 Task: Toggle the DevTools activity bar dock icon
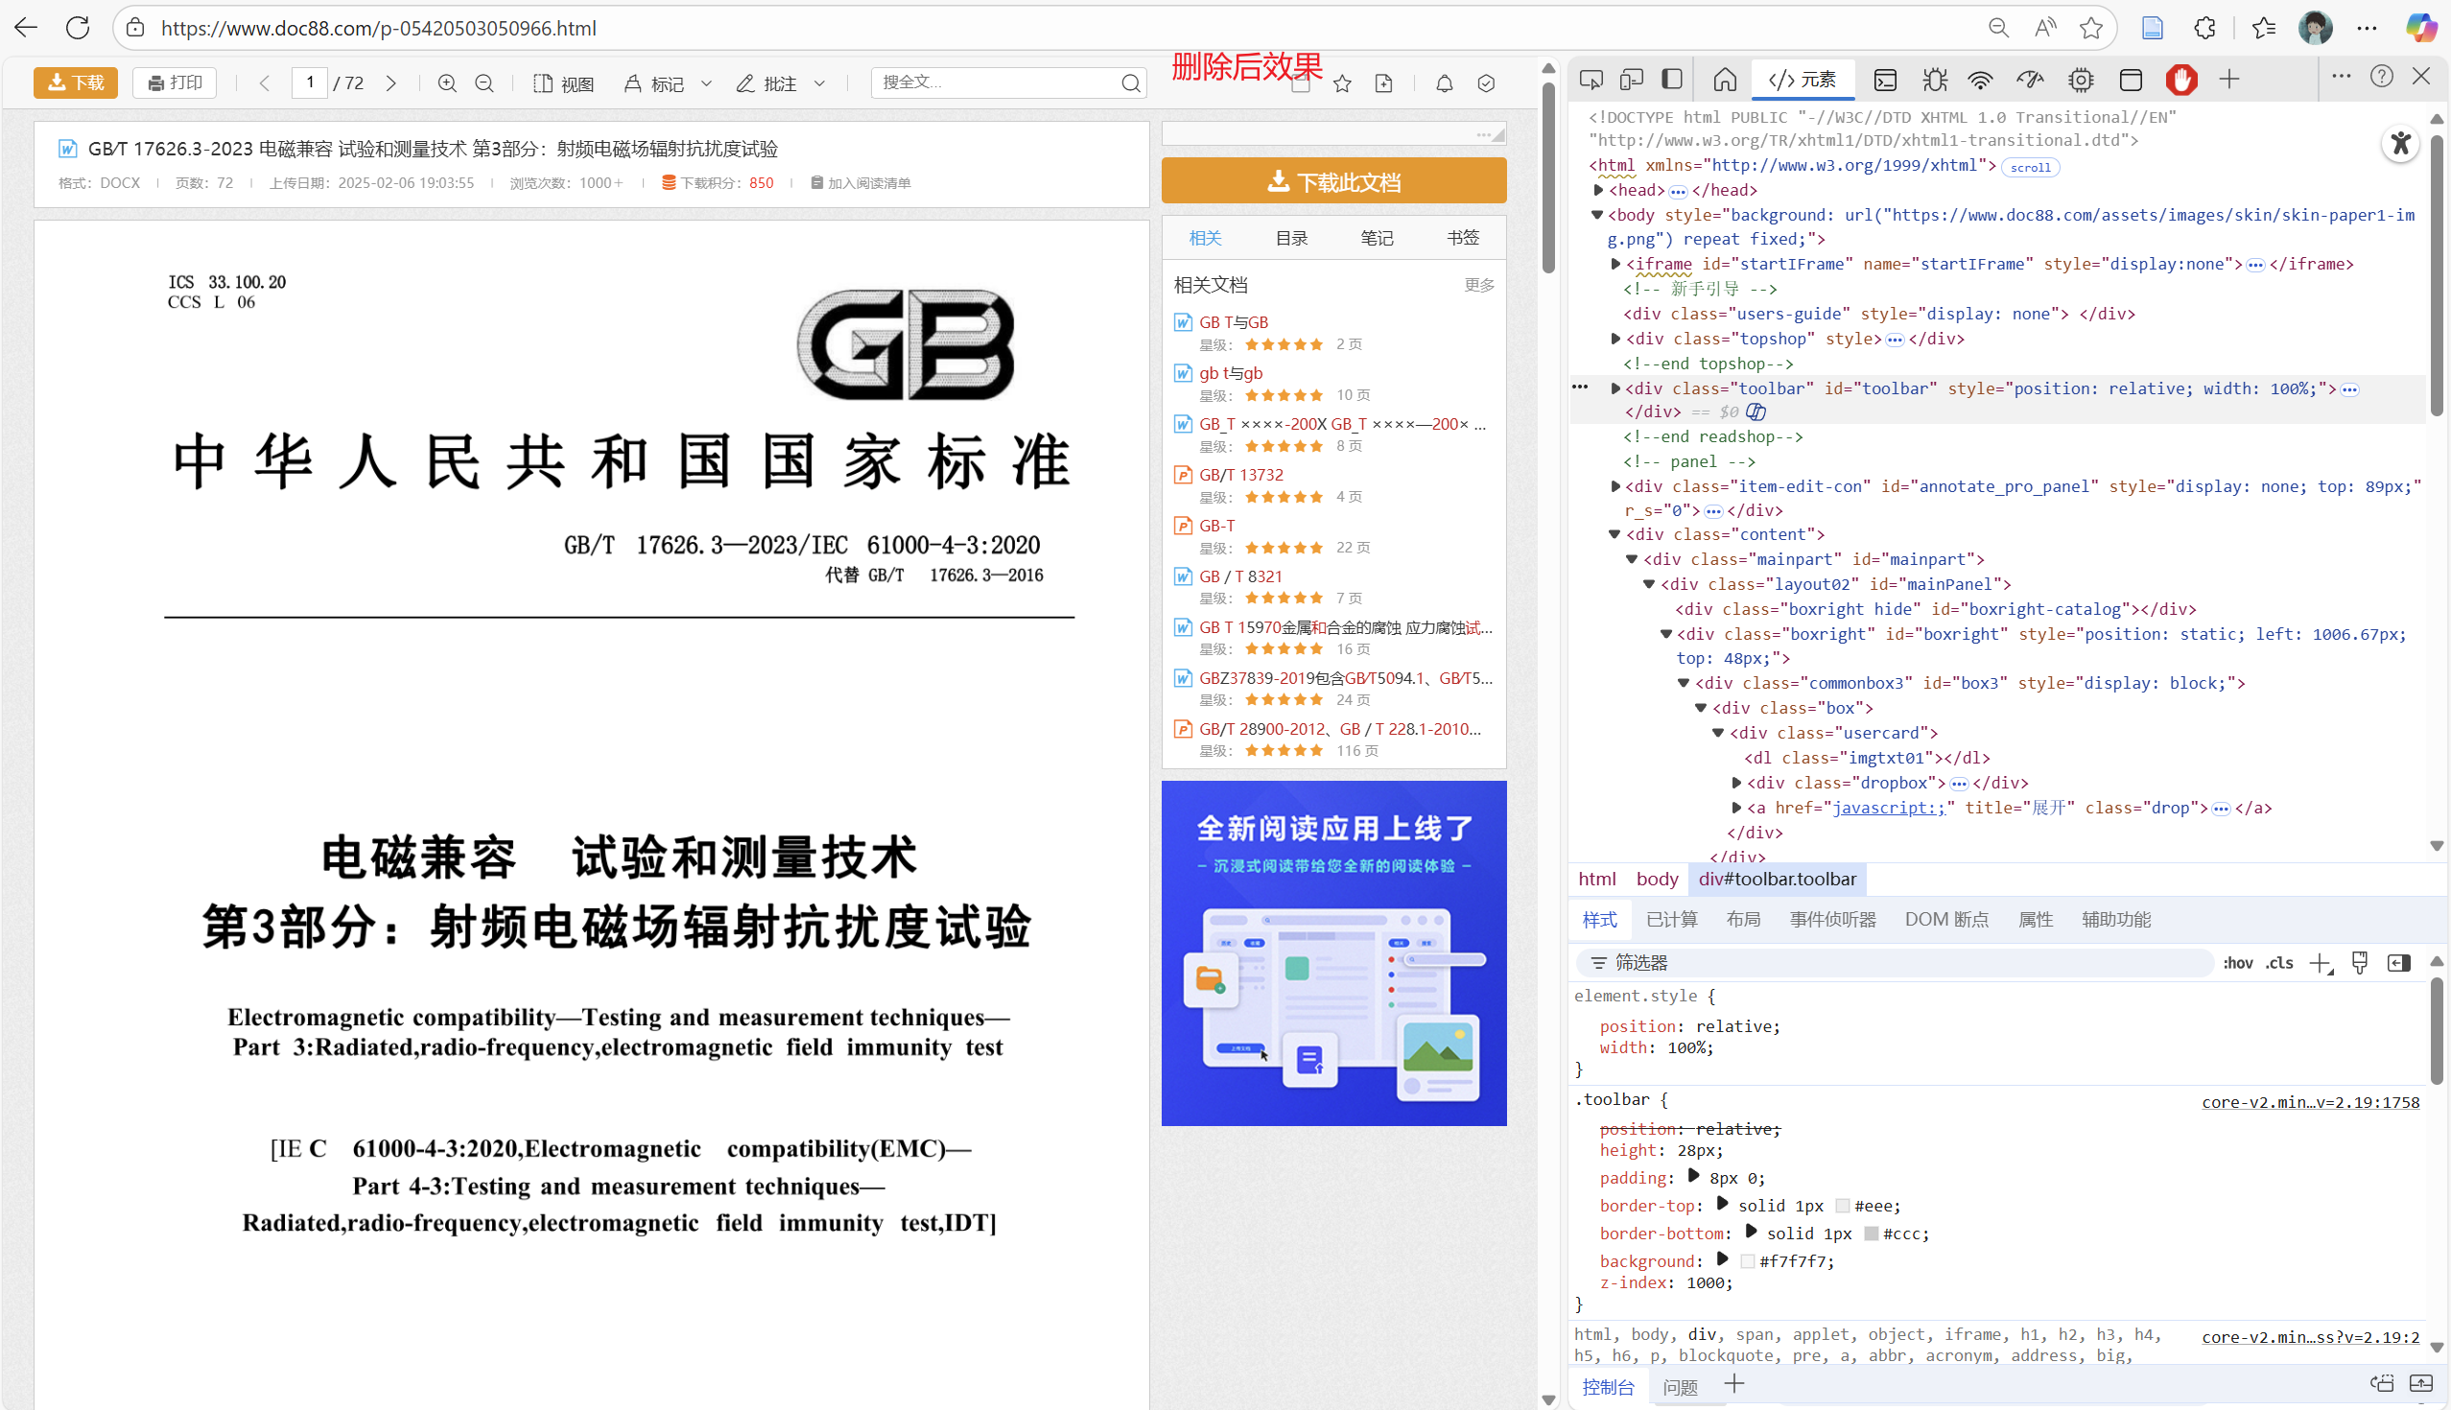[1671, 80]
